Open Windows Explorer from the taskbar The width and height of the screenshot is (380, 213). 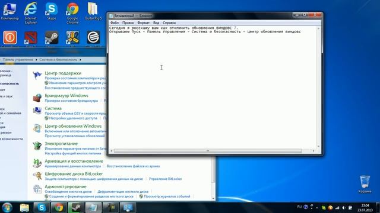pos(24,208)
